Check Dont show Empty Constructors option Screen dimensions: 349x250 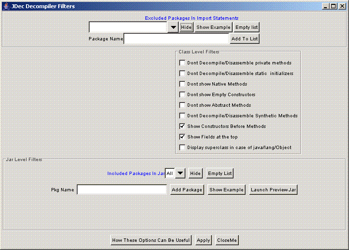click(x=182, y=95)
